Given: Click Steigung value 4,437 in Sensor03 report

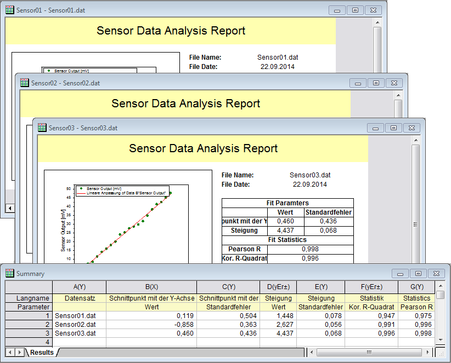Looking at the screenshot, I should click(286, 231).
